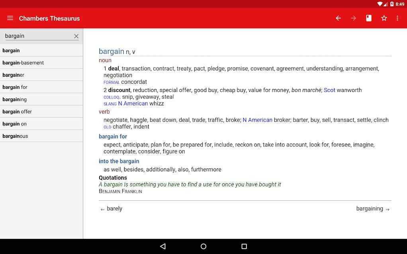The width and height of the screenshot is (407, 254).
Task: Click the Chambers Thesaurus app title
Action: coord(49,18)
